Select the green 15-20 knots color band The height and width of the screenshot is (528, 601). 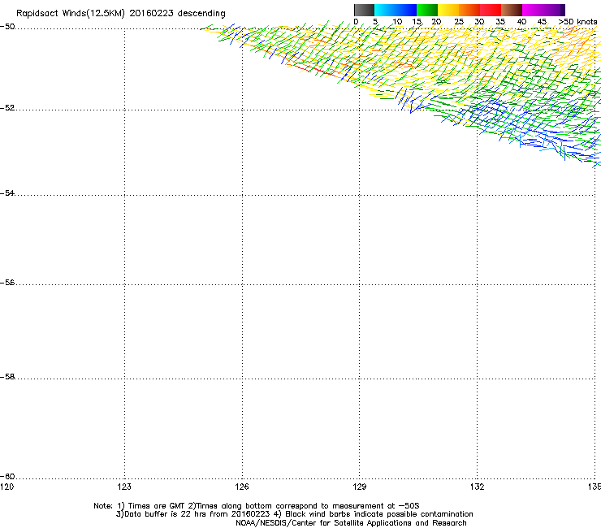click(427, 10)
